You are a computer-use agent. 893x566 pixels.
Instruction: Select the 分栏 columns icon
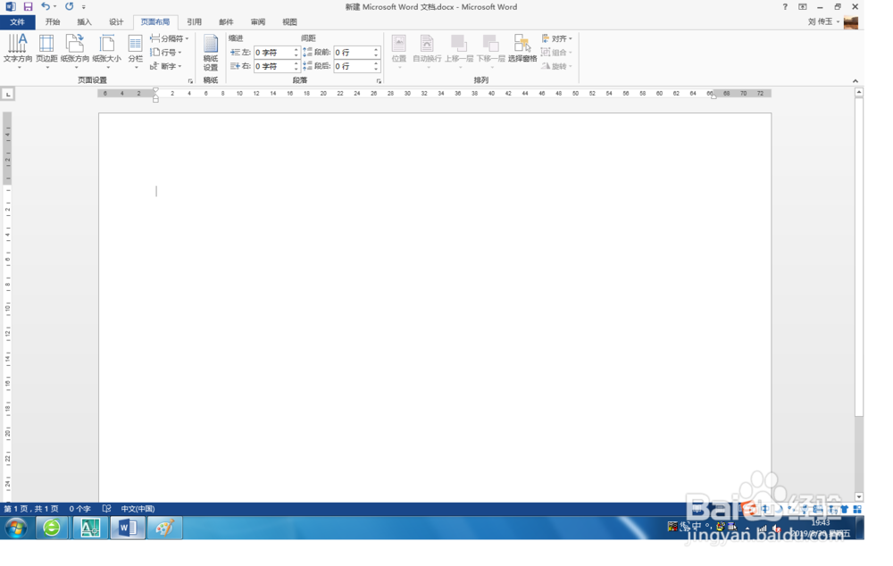click(x=134, y=45)
